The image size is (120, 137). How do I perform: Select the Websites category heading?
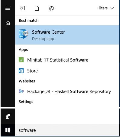tap(27, 81)
